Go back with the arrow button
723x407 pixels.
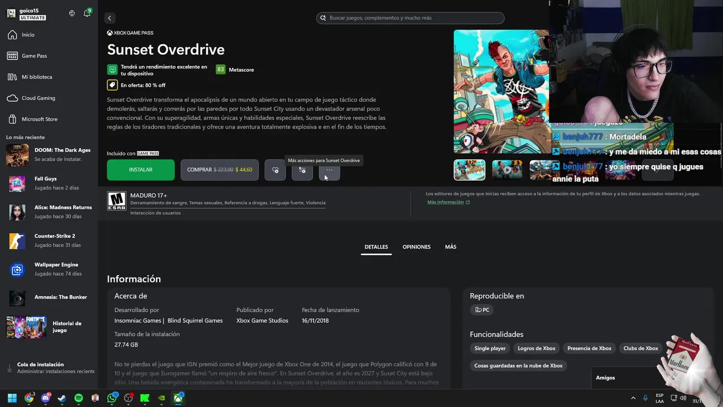[x=110, y=18]
